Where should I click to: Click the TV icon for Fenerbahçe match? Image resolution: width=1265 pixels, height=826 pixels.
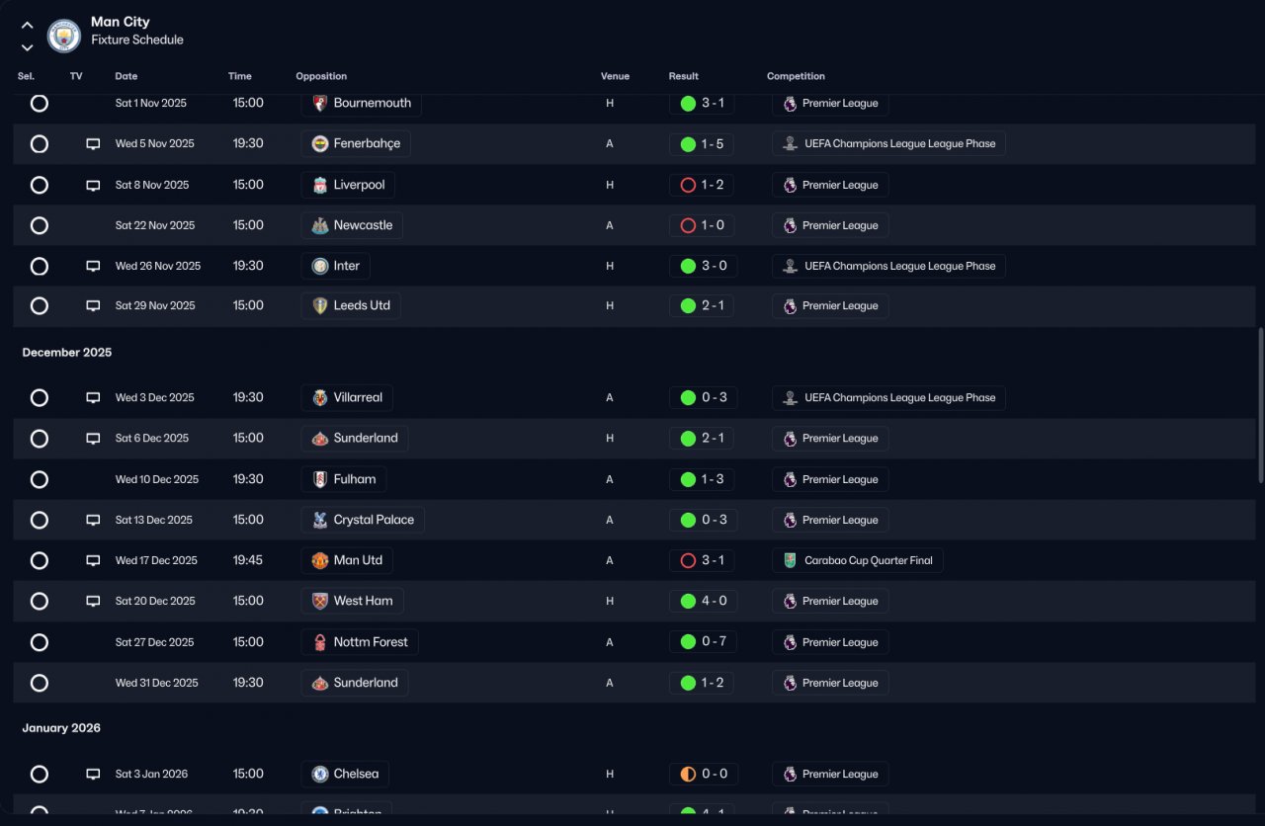(x=93, y=144)
